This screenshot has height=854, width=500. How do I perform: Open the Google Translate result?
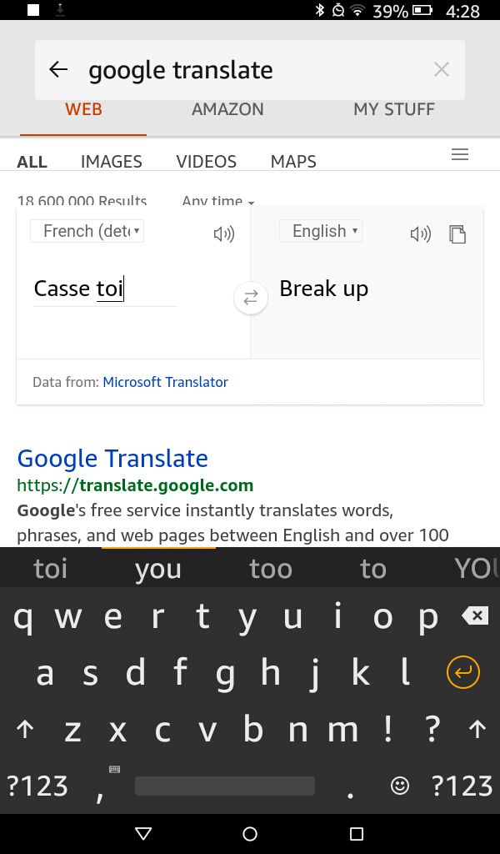coord(112,459)
